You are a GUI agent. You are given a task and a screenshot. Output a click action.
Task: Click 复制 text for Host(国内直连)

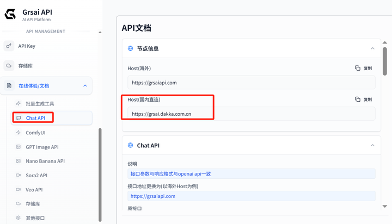click(x=367, y=99)
